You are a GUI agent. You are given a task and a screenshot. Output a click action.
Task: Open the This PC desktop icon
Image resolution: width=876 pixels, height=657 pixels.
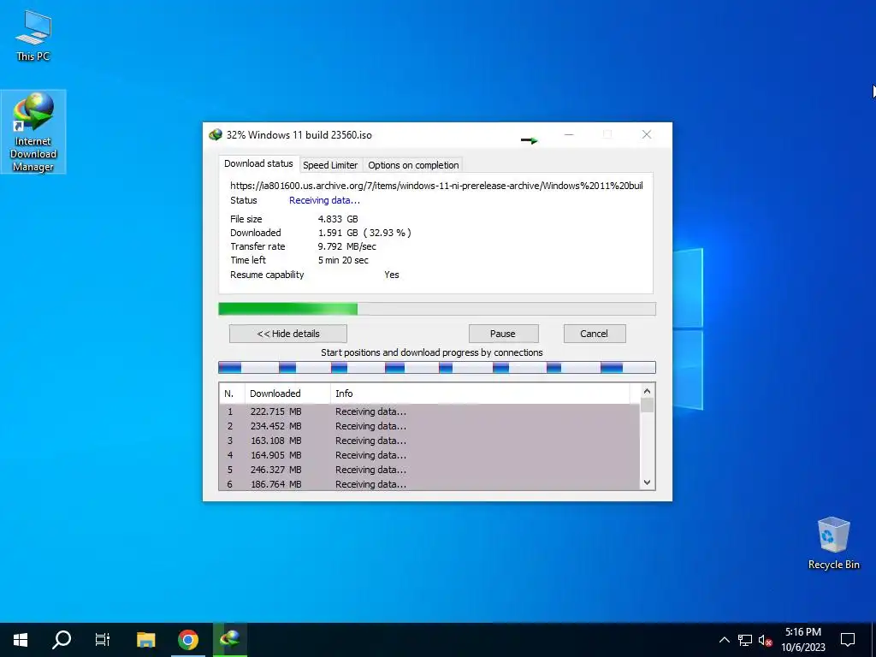[x=33, y=36]
